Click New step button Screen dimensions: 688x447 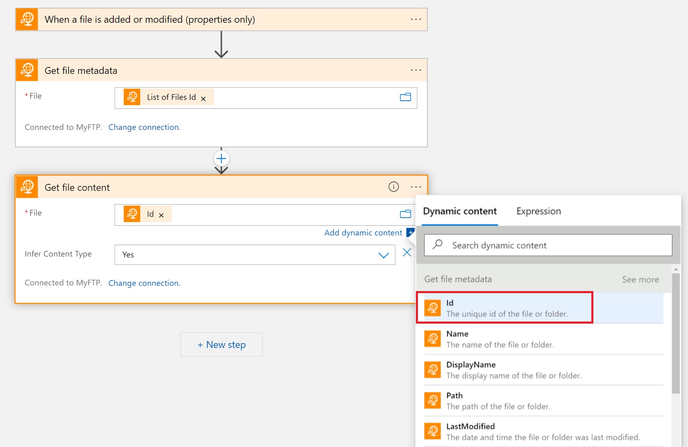click(x=221, y=345)
